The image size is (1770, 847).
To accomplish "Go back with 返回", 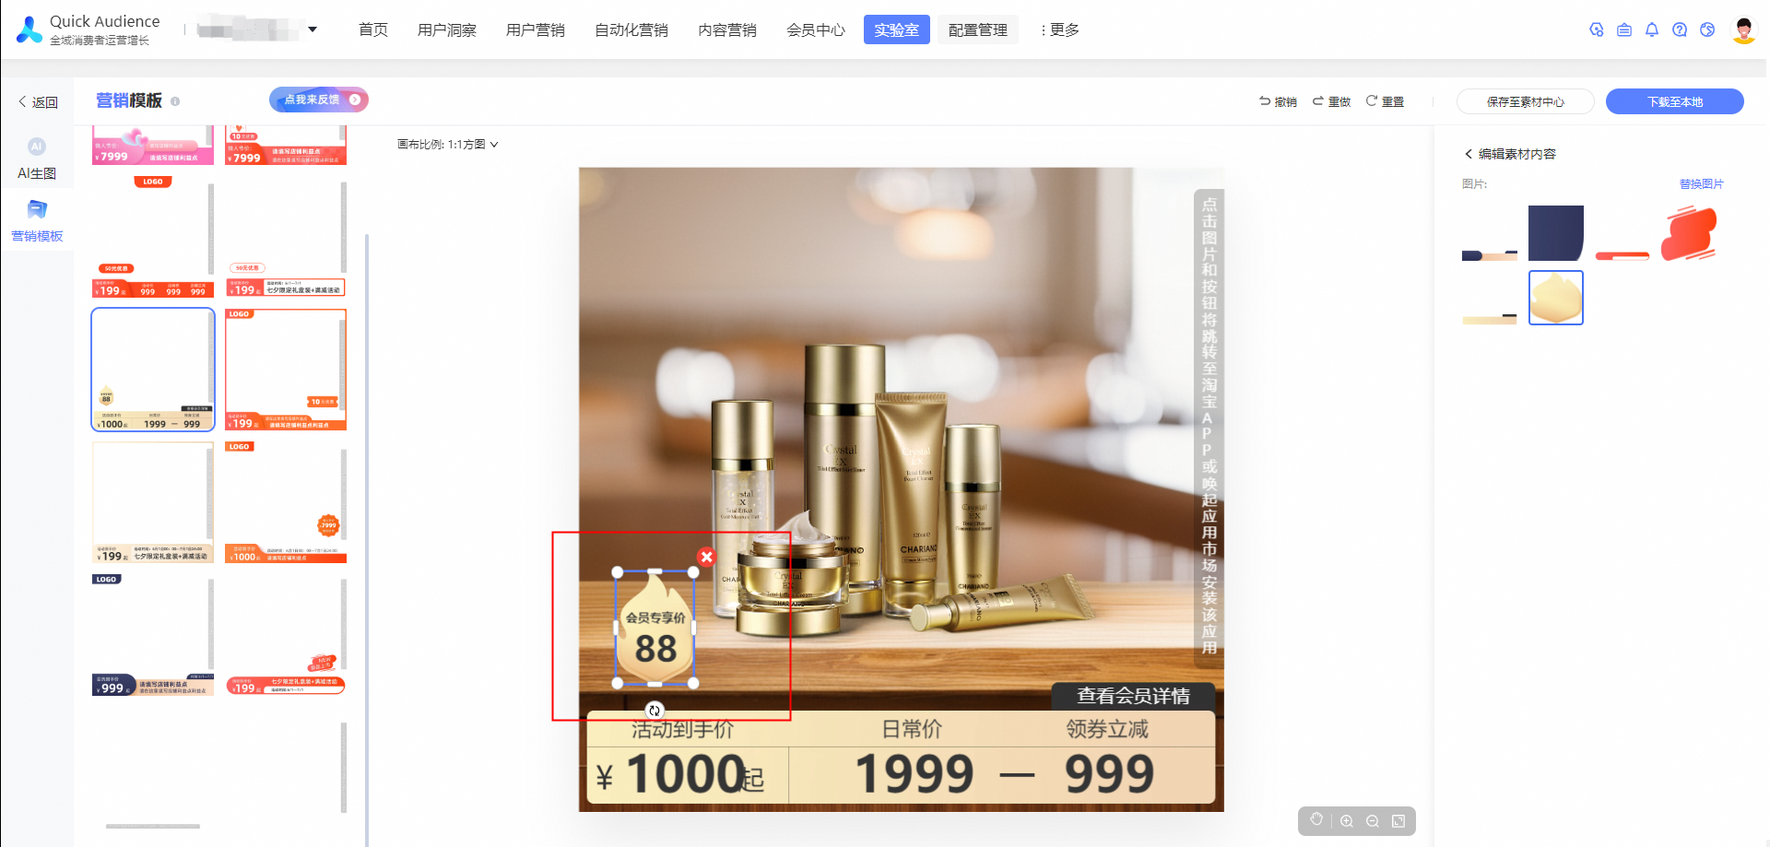I will coord(38,102).
